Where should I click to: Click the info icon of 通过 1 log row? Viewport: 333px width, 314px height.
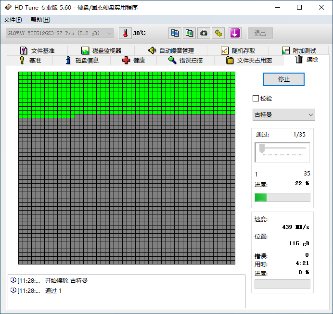point(13,290)
